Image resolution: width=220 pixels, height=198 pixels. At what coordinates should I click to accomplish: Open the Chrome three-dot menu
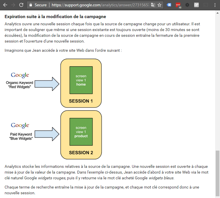[x=215, y=5]
